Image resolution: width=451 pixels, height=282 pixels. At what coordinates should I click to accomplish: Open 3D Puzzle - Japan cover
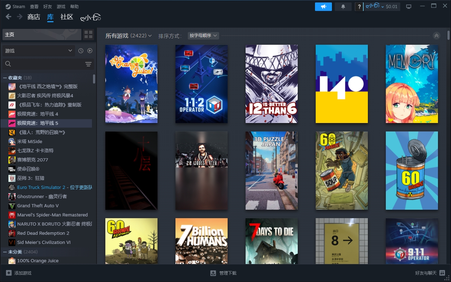point(272,171)
